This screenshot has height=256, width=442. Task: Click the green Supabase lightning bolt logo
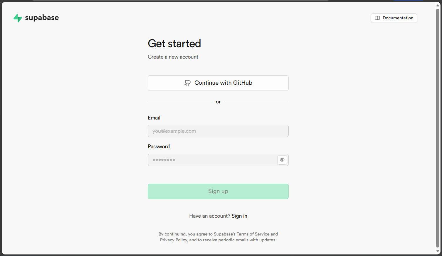point(18,18)
